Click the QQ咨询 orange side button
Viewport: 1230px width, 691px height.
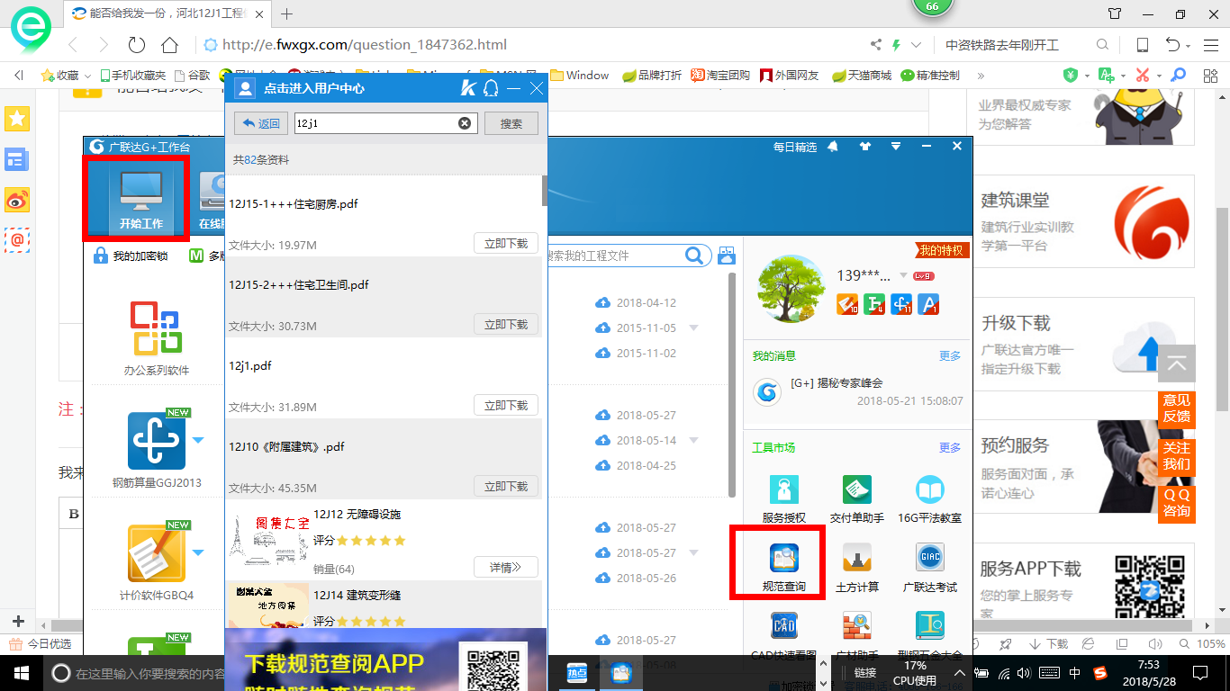[x=1176, y=503]
